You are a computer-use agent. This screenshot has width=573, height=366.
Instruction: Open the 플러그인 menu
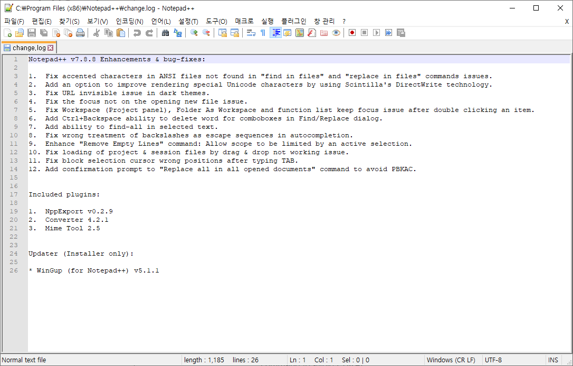(x=294, y=22)
